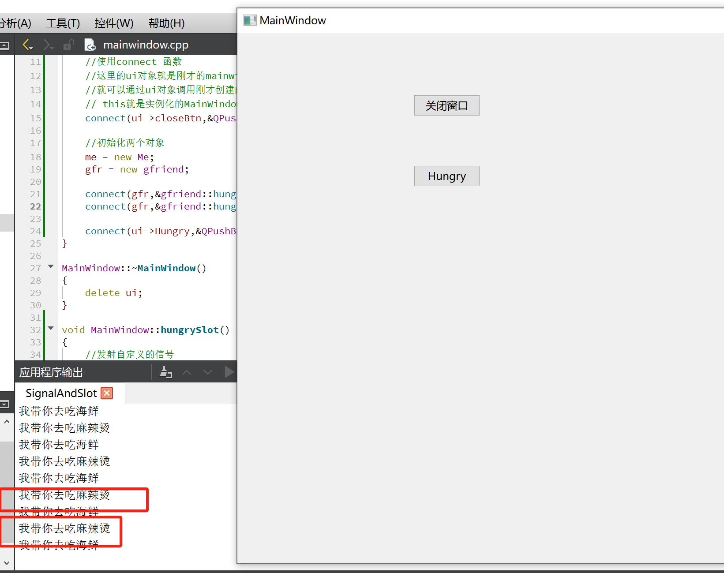Go back using the left arrow icon
724x573 pixels.
tap(27, 45)
